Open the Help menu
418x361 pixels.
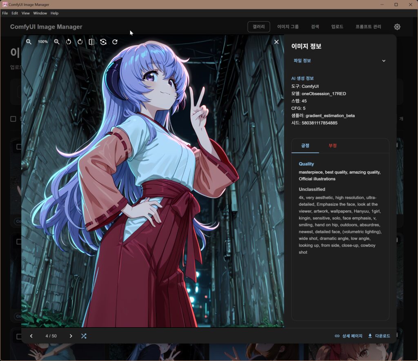54,13
